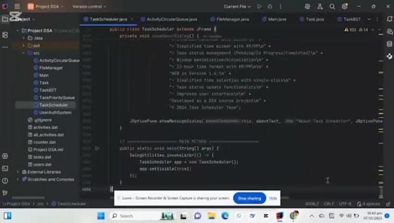394x223 pixels.
Task: Expand the out folder
Action: (x=24, y=45)
